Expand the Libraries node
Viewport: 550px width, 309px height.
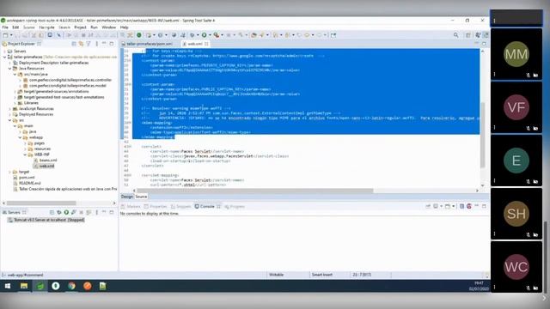click(x=15, y=103)
